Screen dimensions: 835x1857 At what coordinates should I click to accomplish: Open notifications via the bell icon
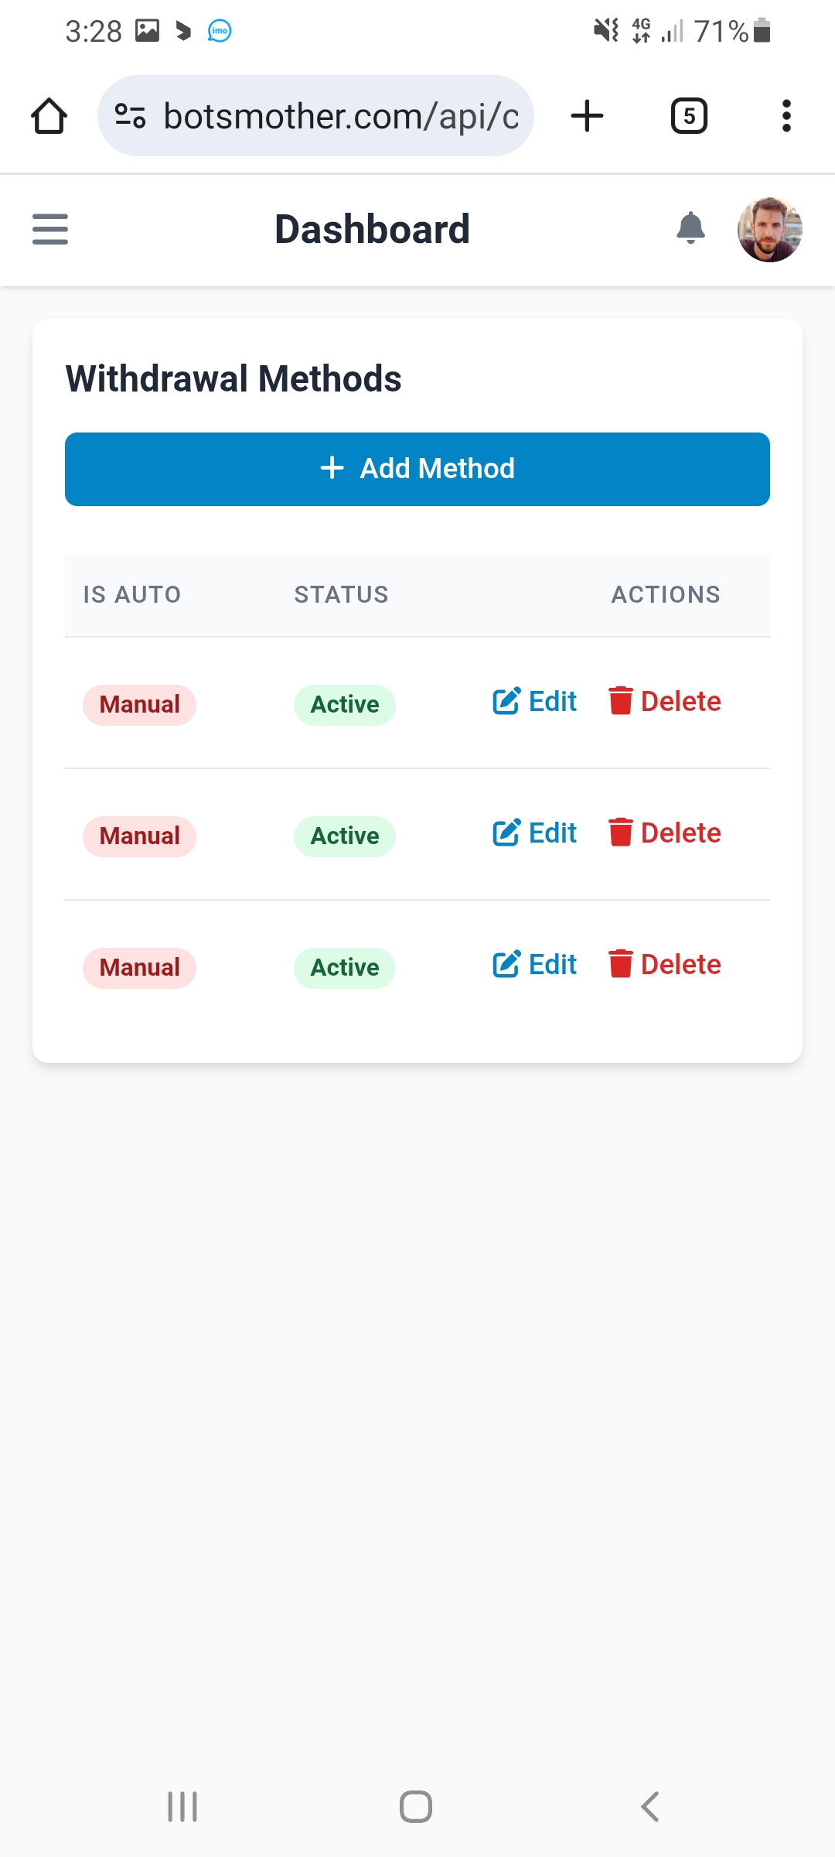coord(690,228)
